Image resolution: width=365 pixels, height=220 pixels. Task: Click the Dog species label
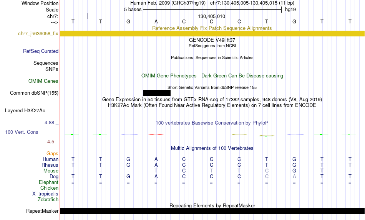click(x=54, y=177)
